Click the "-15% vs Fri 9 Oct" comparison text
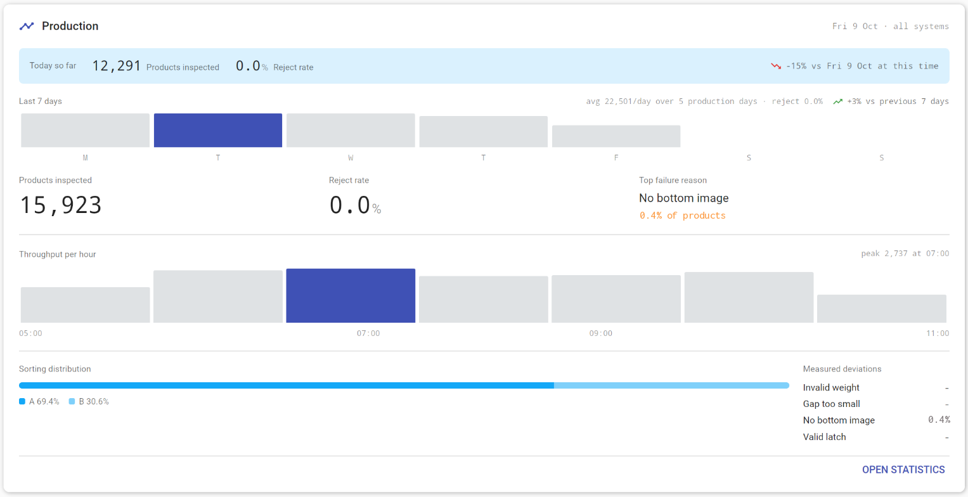The height and width of the screenshot is (497, 968). tap(862, 66)
